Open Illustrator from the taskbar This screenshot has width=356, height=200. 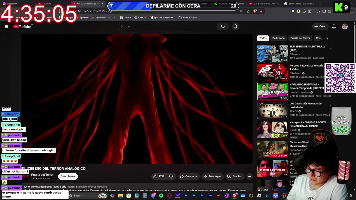pyautogui.click(x=219, y=196)
